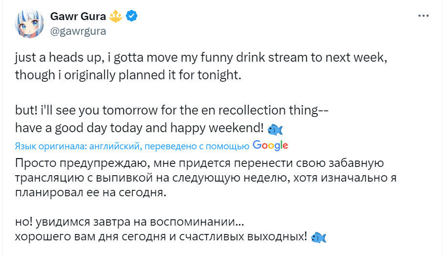Click the fish emoji ending the Russian translation
The width and height of the screenshot is (447, 256).
coord(318,237)
